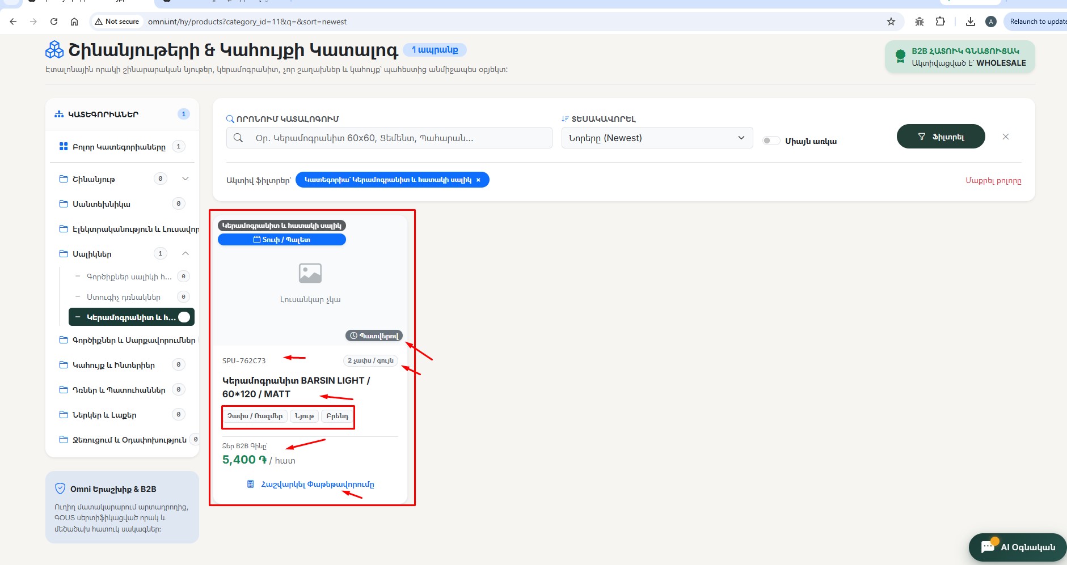Open the browser home page
This screenshot has height=565, width=1067.
click(x=74, y=22)
